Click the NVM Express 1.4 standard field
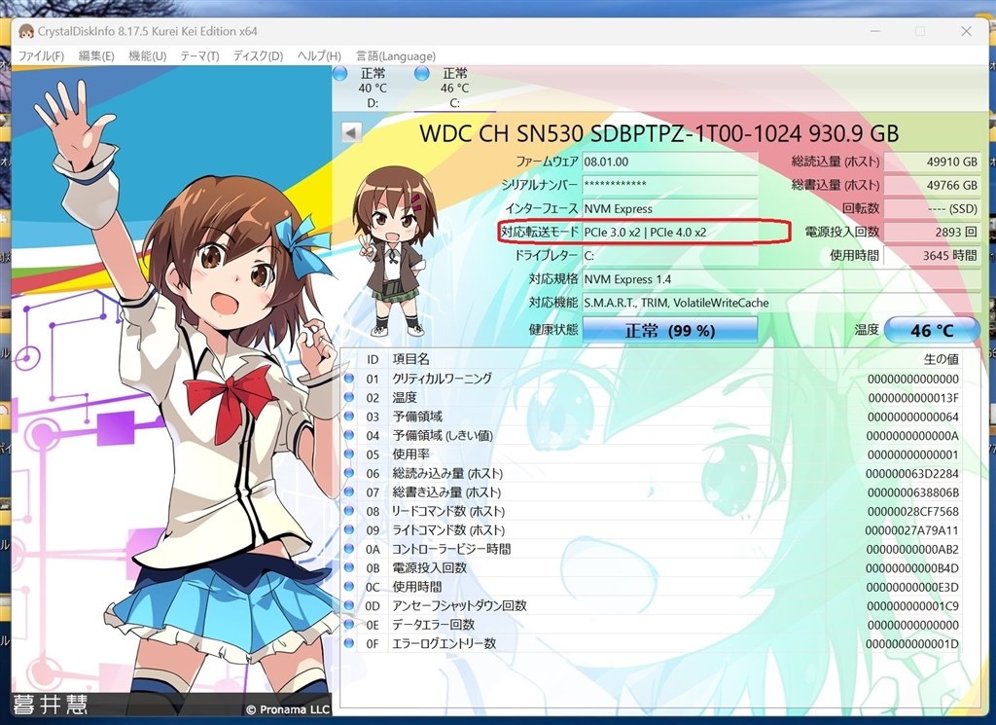Viewport: 996px width, 725px height. pyautogui.click(x=781, y=279)
